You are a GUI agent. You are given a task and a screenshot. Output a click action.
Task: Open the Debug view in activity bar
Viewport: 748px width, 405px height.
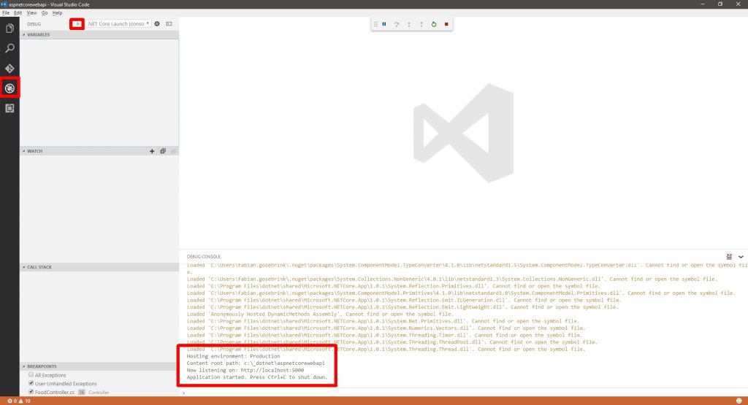[x=9, y=88]
